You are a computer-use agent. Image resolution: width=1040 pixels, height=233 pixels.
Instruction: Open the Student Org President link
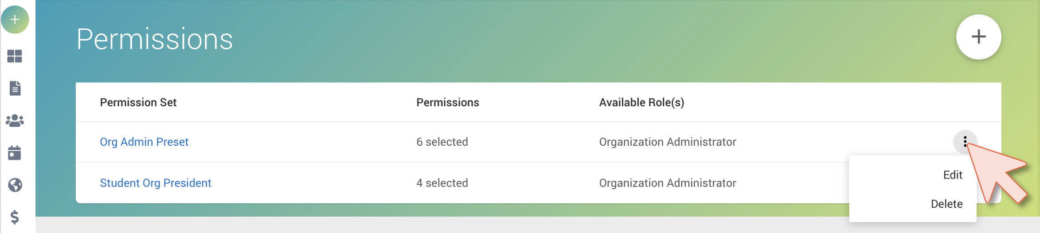[156, 183]
